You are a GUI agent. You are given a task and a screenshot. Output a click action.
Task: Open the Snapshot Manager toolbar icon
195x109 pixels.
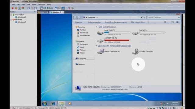click(x=36, y=8)
